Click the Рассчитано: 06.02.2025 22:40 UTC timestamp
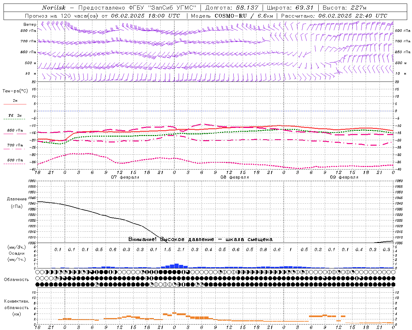The height and width of the screenshot is (330, 412). point(334,16)
